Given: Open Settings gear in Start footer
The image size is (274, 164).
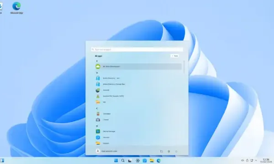Looking at the screenshot, I should coord(169,151).
